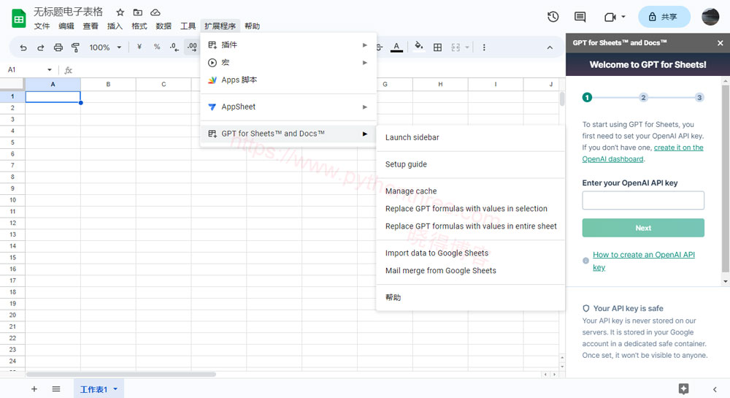730x398 pixels.
Task: Open the all sheets list icon
Action: [56, 389]
